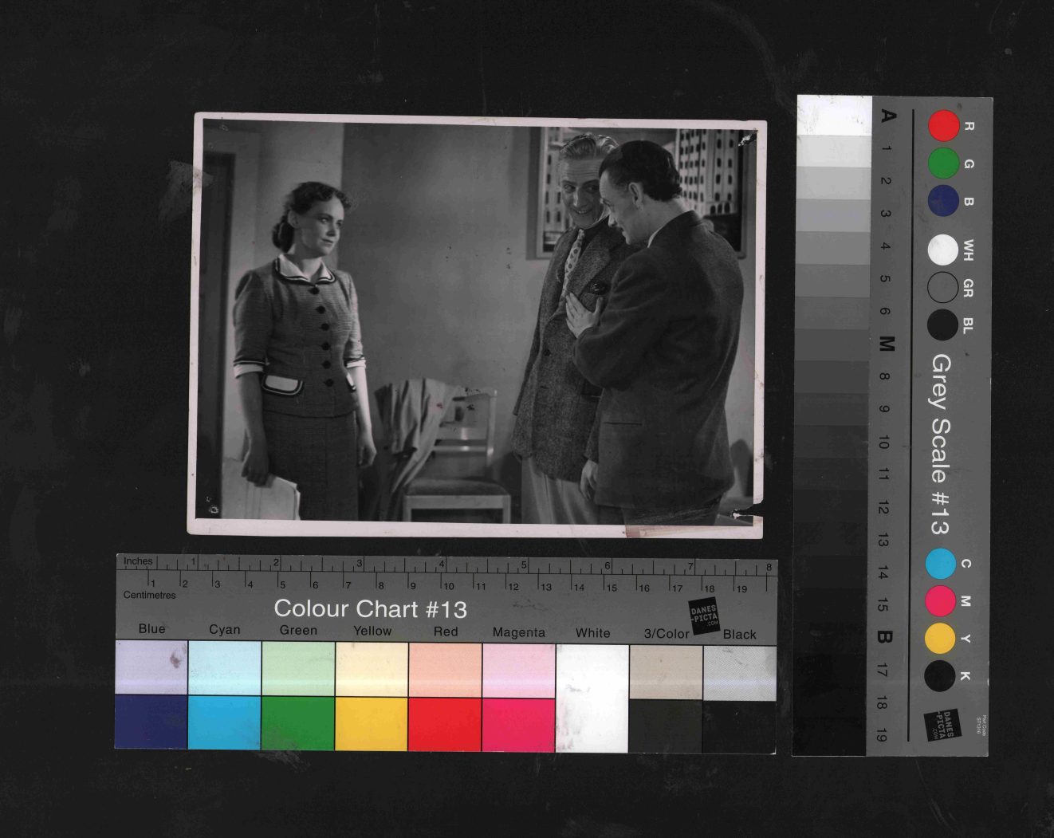Click the white circle labeled WH

point(942,250)
